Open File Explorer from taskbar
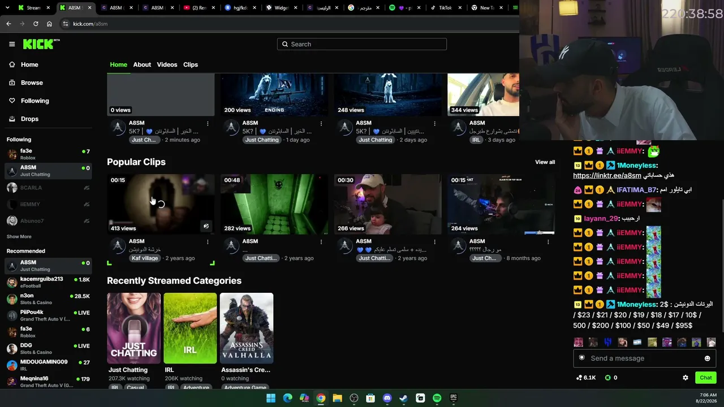Screen dimensions: 724x407 pos(338,398)
